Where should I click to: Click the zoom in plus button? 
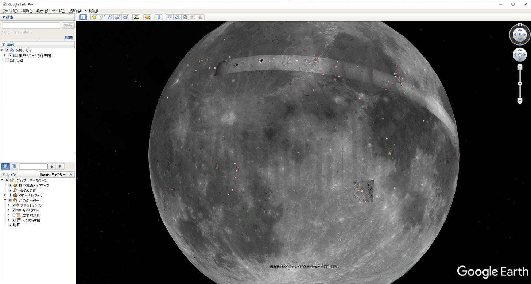(520, 67)
